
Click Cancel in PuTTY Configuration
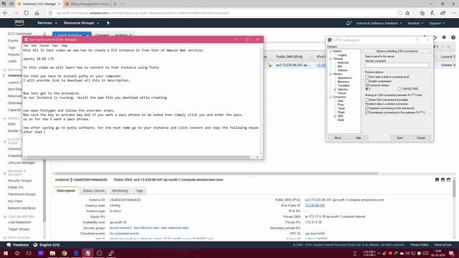coord(421,138)
